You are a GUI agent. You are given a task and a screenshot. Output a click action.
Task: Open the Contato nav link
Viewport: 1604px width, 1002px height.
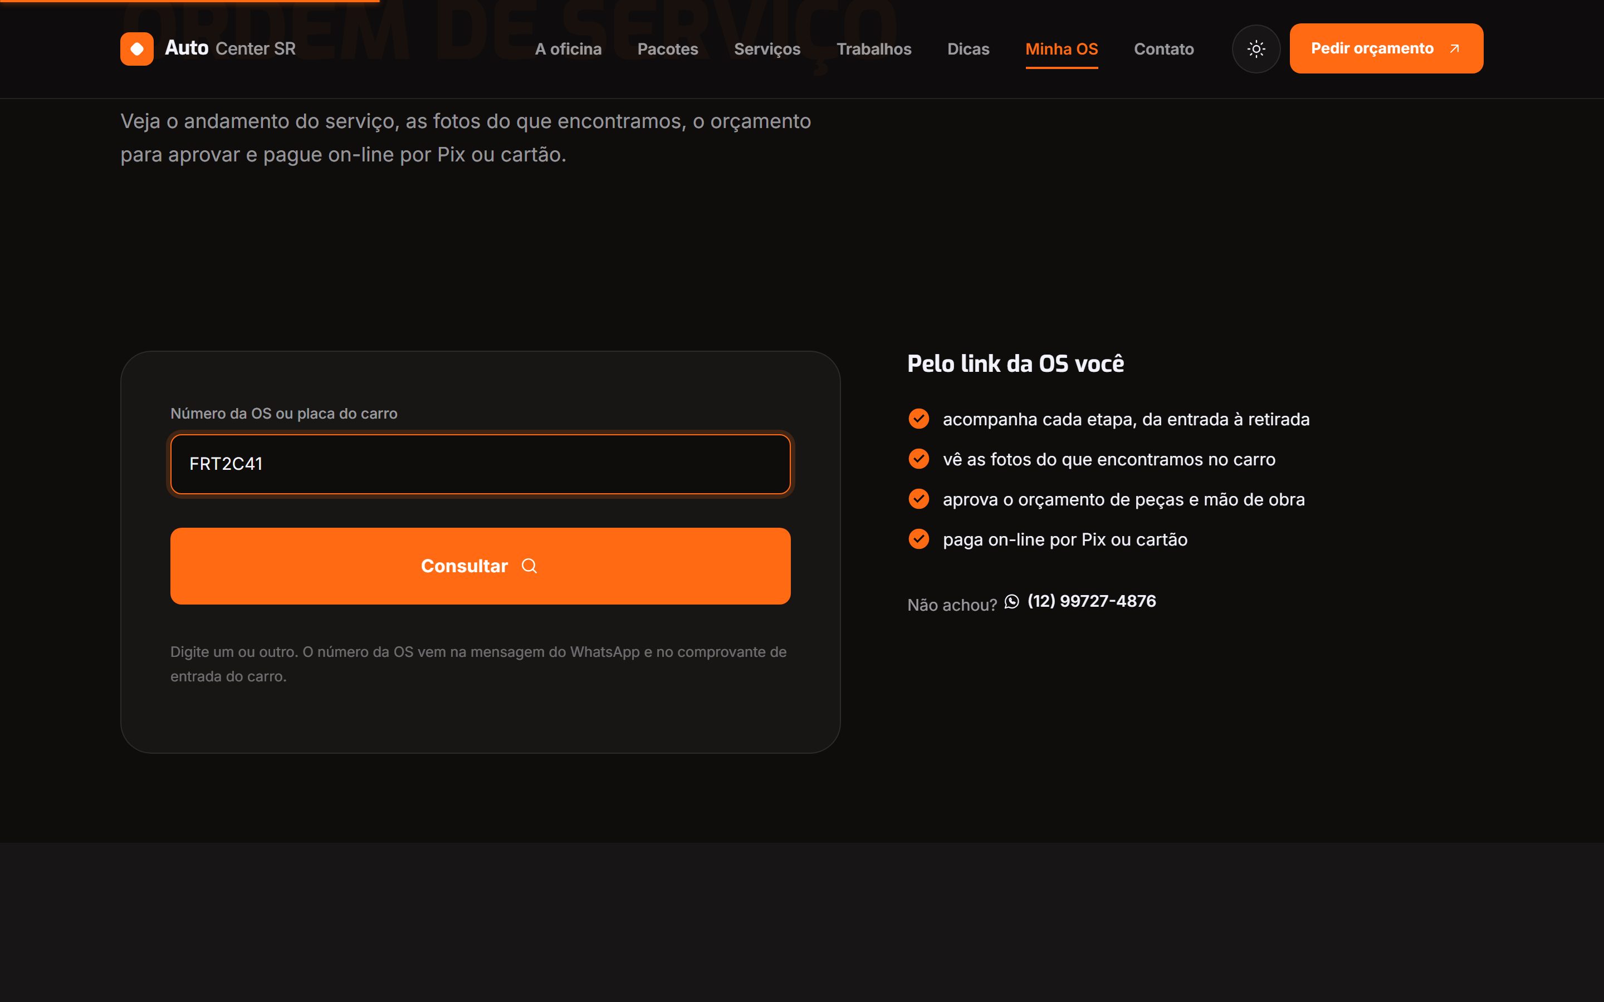(x=1163, y=49)
